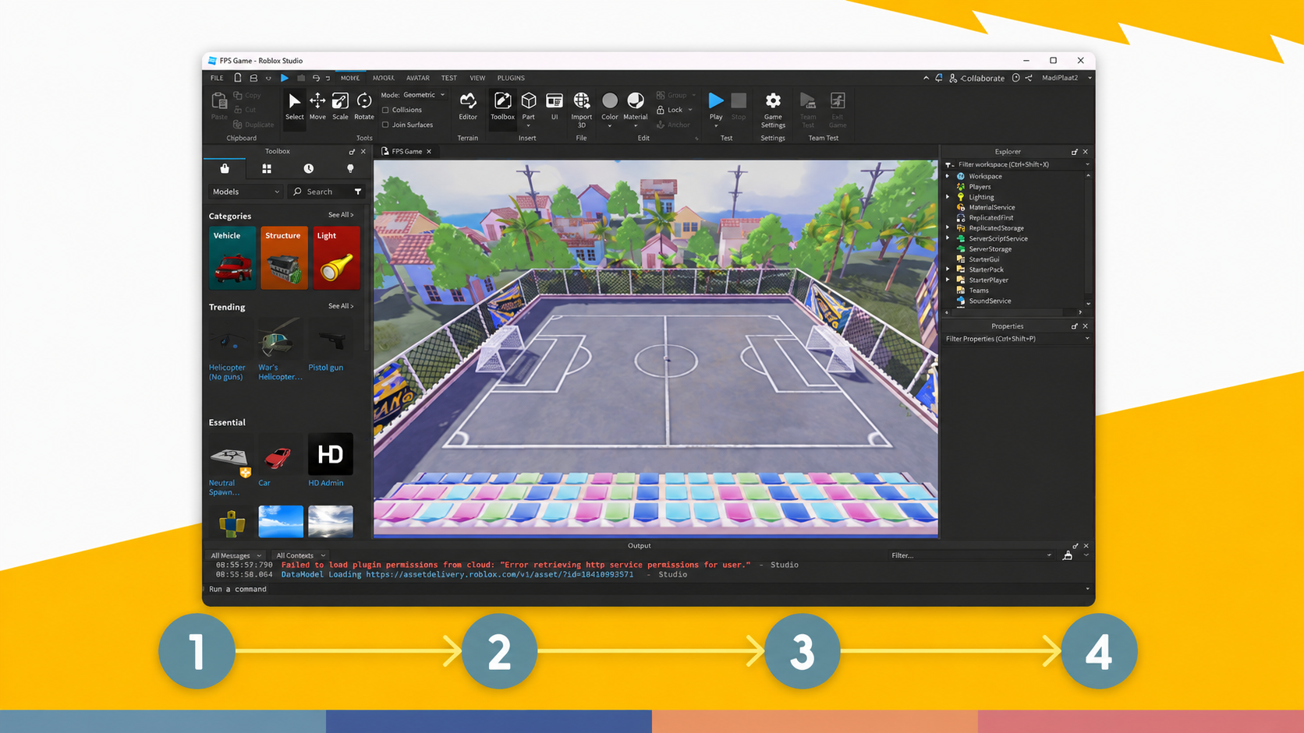Viewport: 1304px width, 733px height.
Task: Open the All Messages dropdown
Action: coord(236,555)
